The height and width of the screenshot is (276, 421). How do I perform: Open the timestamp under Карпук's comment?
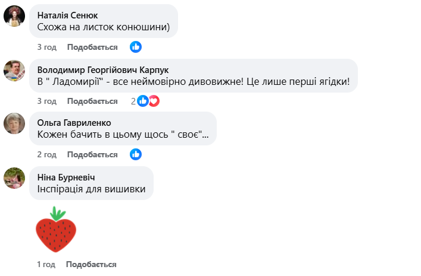tap(46, 101)
